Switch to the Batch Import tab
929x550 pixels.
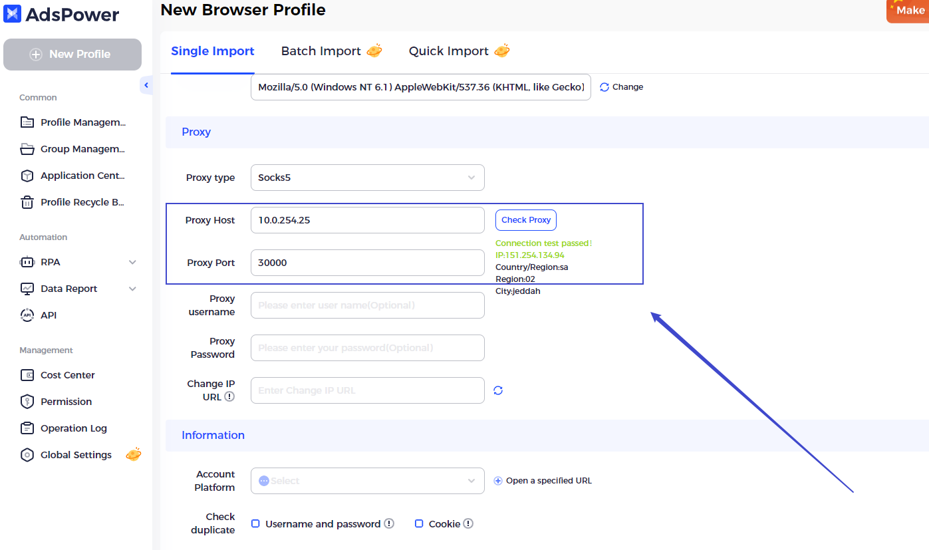tap(321, 51)
